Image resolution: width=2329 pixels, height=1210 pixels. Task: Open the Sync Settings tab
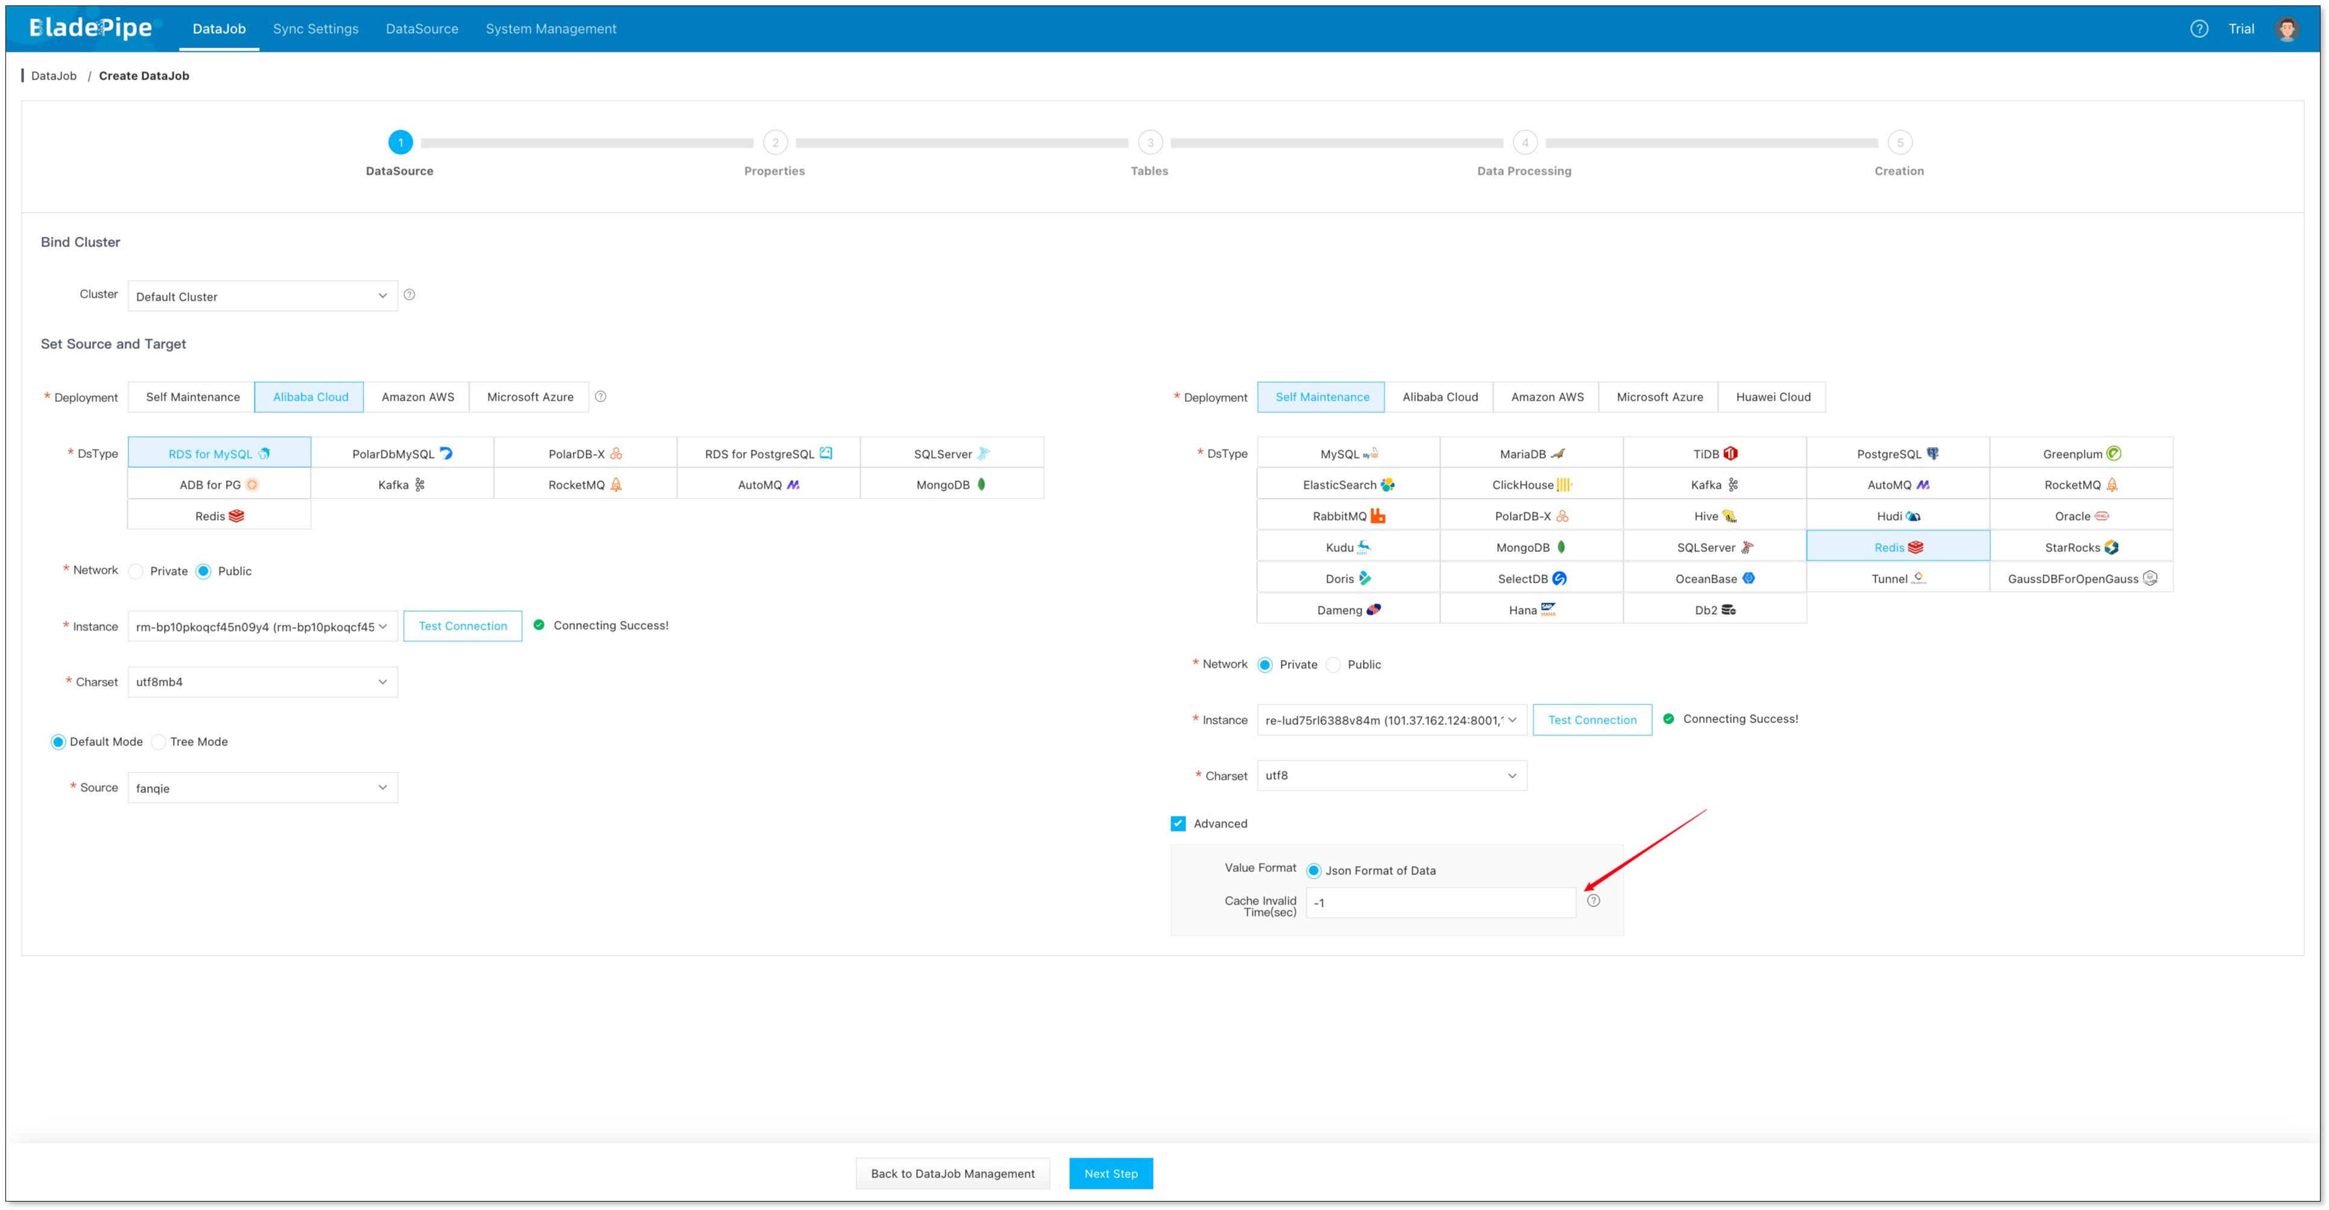[316, 29]
